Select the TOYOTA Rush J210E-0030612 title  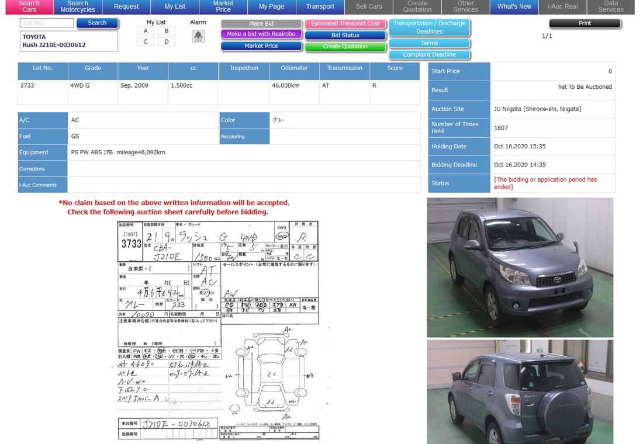click(54, 41)
